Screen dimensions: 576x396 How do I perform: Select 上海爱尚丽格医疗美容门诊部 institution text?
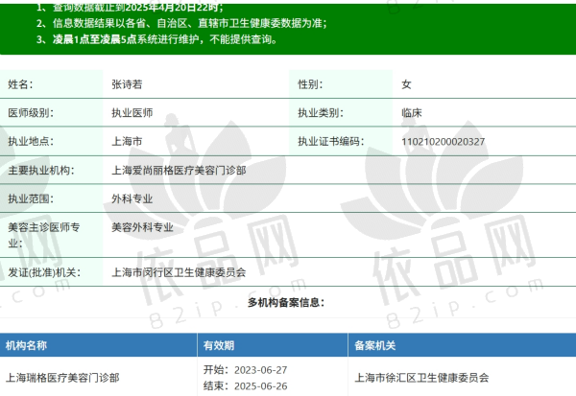(x=179, y=171)
